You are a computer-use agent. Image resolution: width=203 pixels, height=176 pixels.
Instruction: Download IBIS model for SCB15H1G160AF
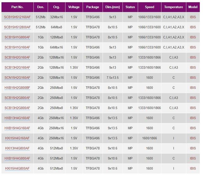(x=193, y=47)
